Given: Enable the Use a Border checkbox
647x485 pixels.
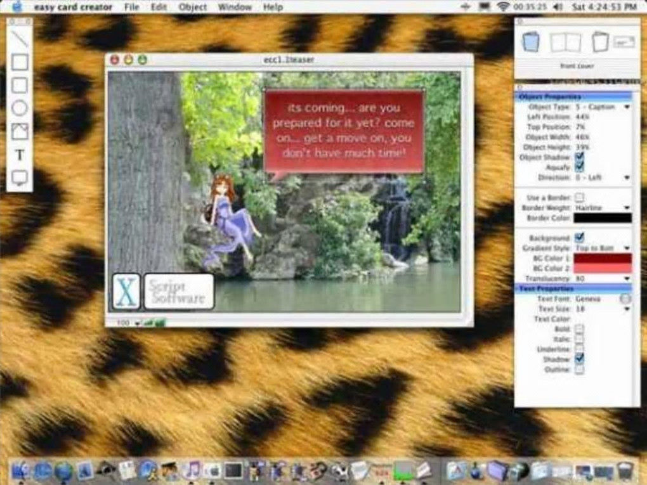Looking at the screenshot, I should tap(579, 197).
